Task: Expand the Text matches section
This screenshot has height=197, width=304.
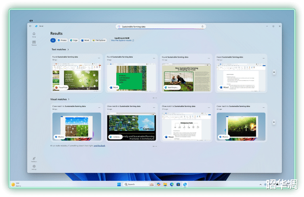Action: tap(60, 49)
